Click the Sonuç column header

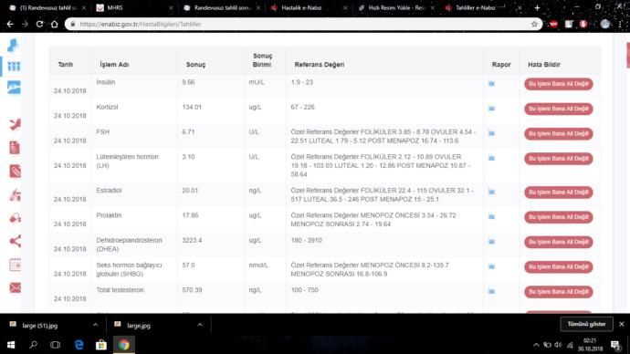pos(195,64)
